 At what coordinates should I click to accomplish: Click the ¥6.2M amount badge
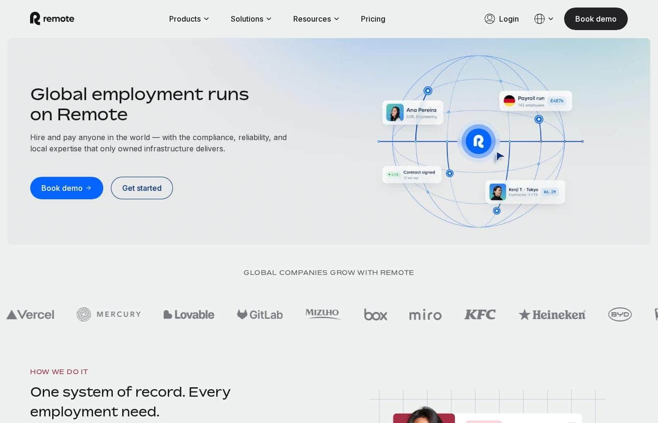point(549,192)
